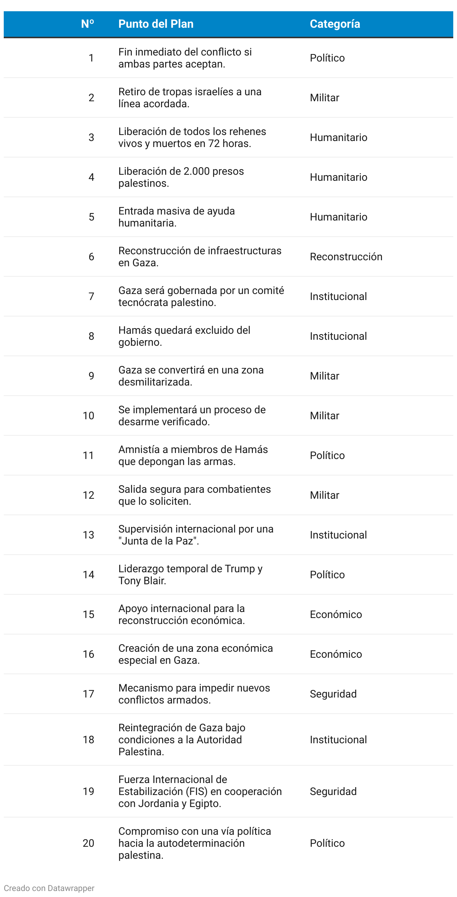Click the Punto del Plan header

click(156, 24)
